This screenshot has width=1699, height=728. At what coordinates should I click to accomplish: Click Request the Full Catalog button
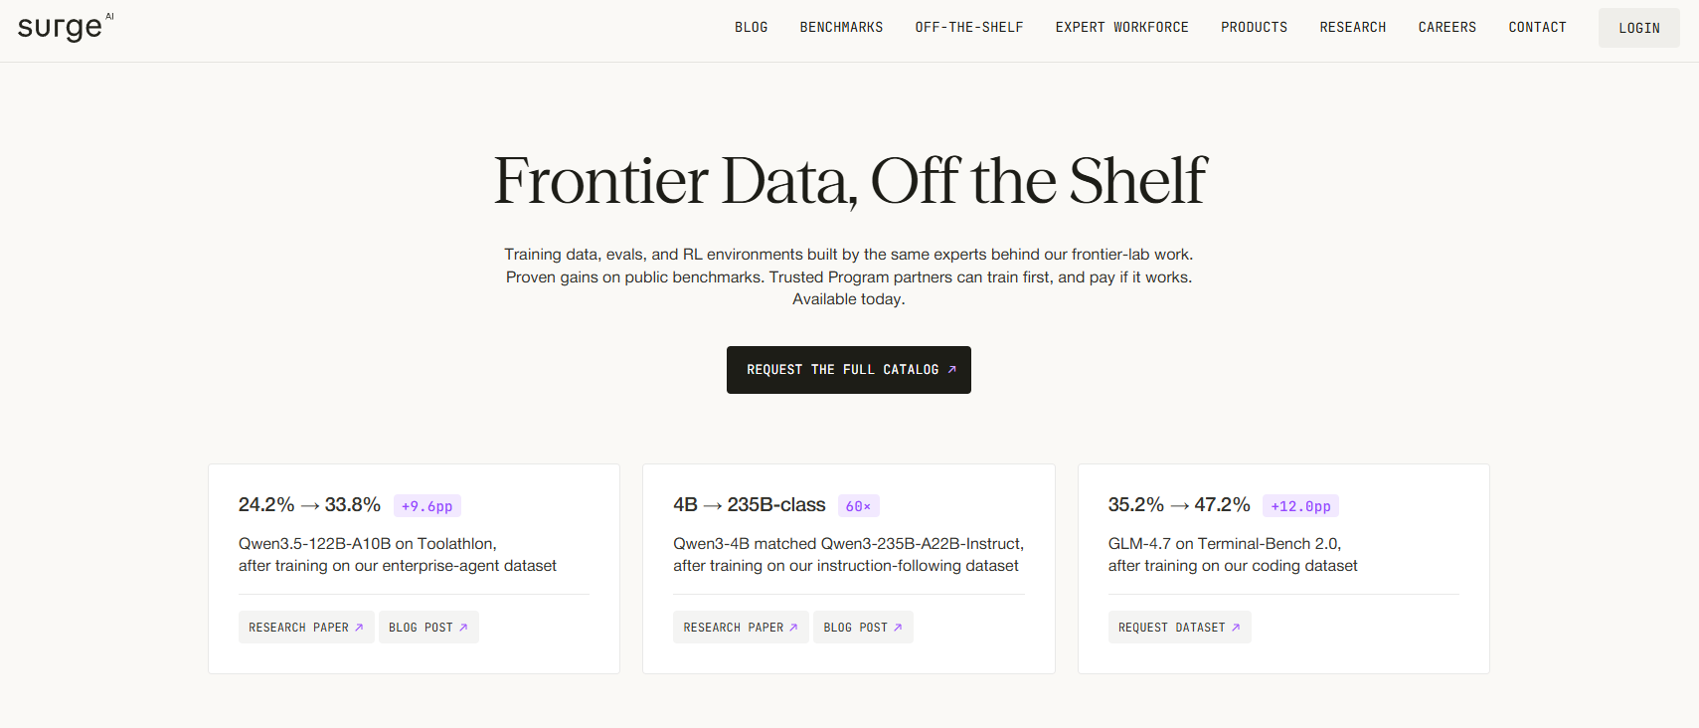[x=849, y=370]
